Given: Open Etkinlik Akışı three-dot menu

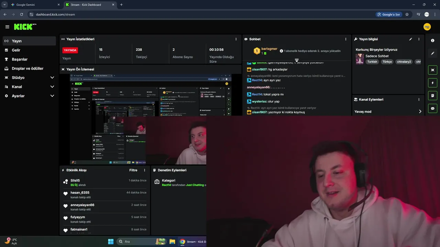Looking at the screenshot, I should [144, 170].
